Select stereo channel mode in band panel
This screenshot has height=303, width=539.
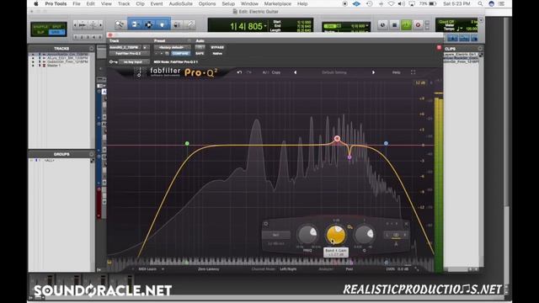point(396,235)
